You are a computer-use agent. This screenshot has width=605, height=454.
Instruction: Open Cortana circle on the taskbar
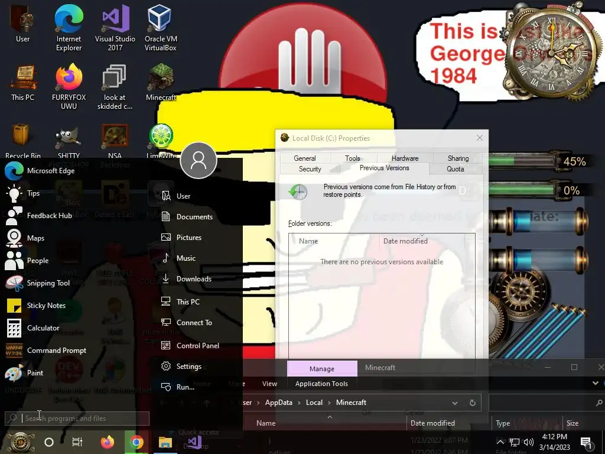click(49, 442)
